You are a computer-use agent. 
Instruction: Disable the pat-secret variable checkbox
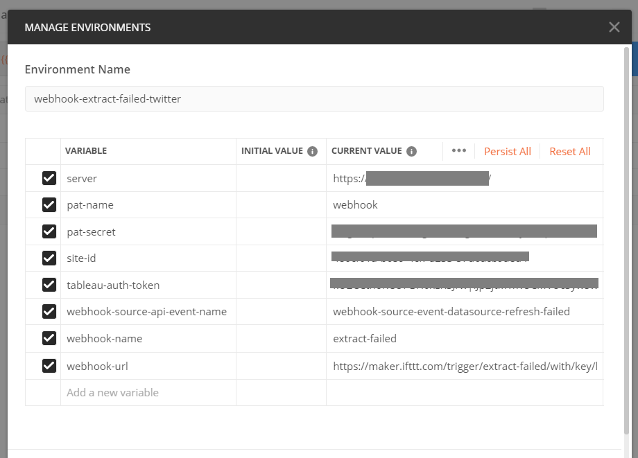pos(49,231)
